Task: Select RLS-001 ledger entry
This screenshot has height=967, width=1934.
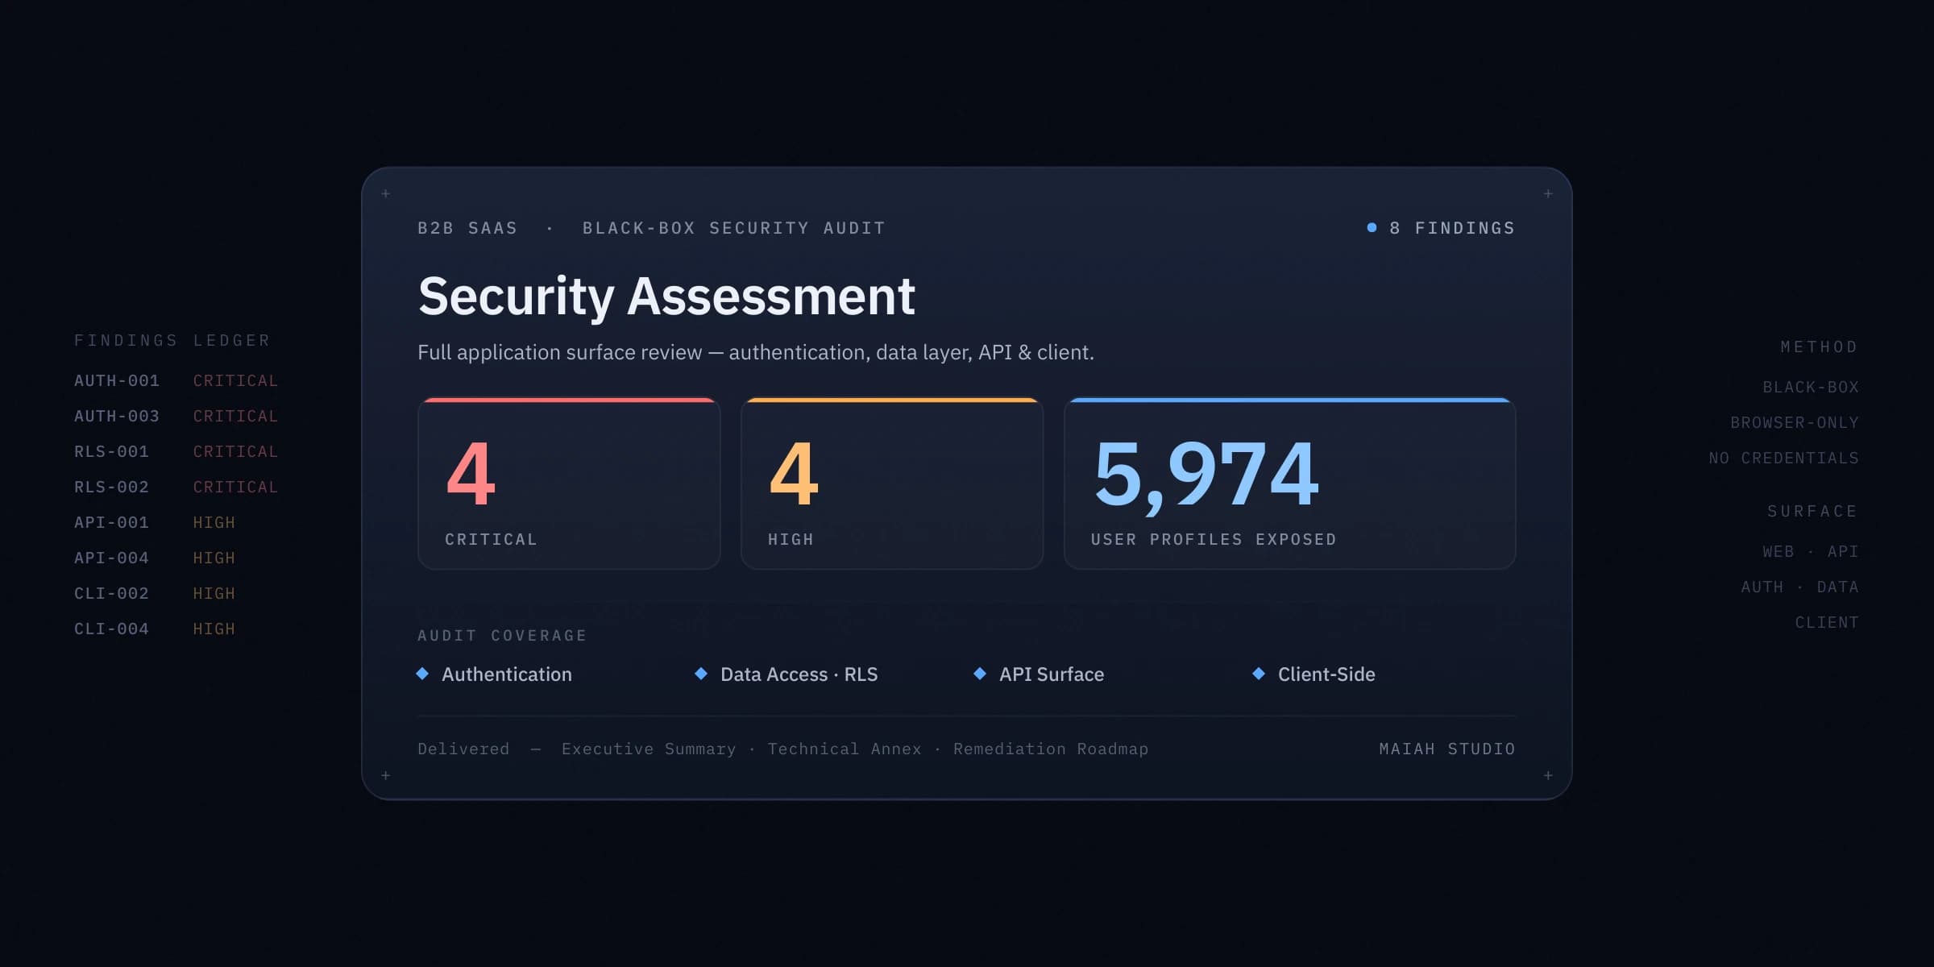Action: click(x=111, y=451)
